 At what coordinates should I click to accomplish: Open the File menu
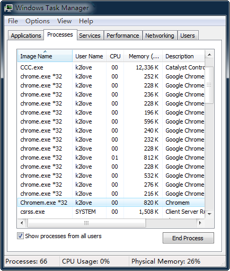pos(13,21)
